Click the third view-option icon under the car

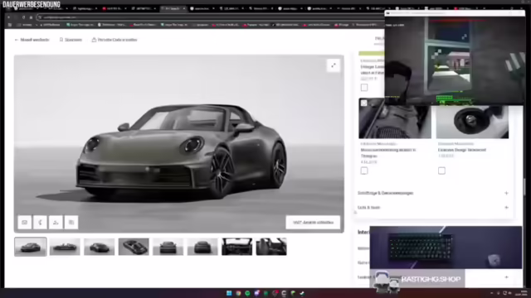pyautogui.click(x=56, y=223)
